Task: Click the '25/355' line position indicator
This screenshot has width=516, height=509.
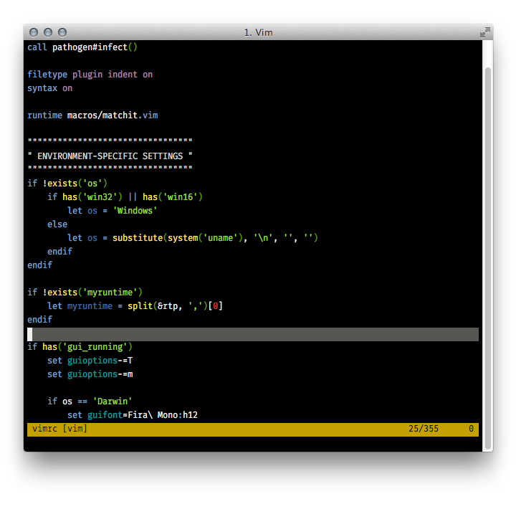Action: point(424,429)
